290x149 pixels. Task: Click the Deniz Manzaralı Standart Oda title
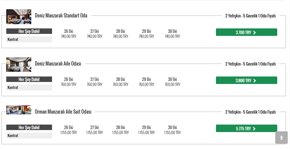pyautogui.click(x=61, y=15)
